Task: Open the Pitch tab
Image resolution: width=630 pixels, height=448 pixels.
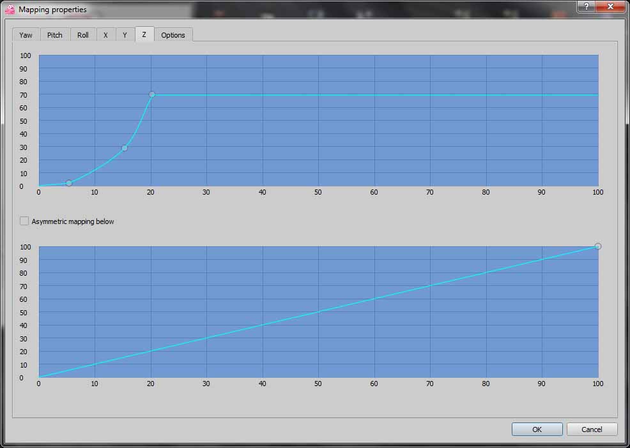Action: [55, 35]
